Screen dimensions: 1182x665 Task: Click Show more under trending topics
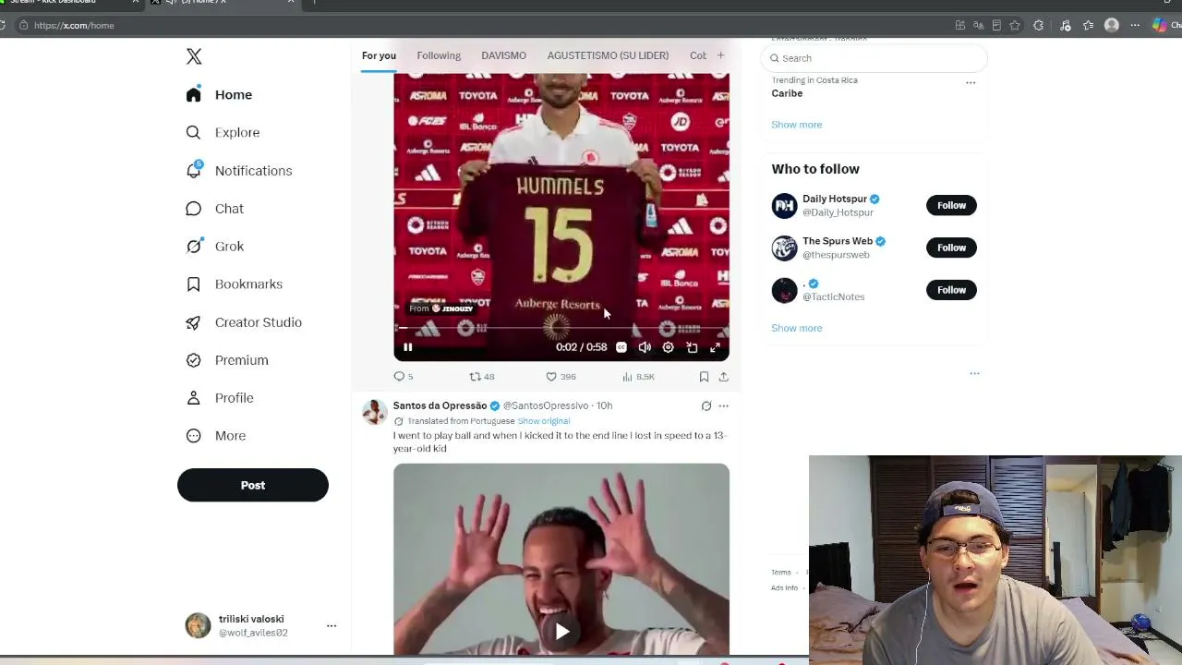(x=796, y=125)
